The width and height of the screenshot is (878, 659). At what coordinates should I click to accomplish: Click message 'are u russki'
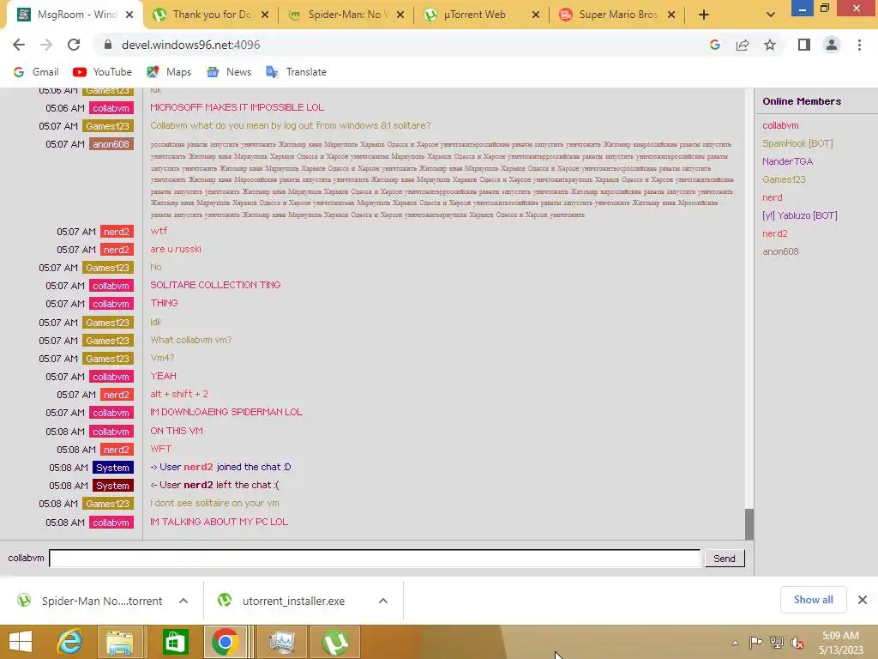coord(175,249)
